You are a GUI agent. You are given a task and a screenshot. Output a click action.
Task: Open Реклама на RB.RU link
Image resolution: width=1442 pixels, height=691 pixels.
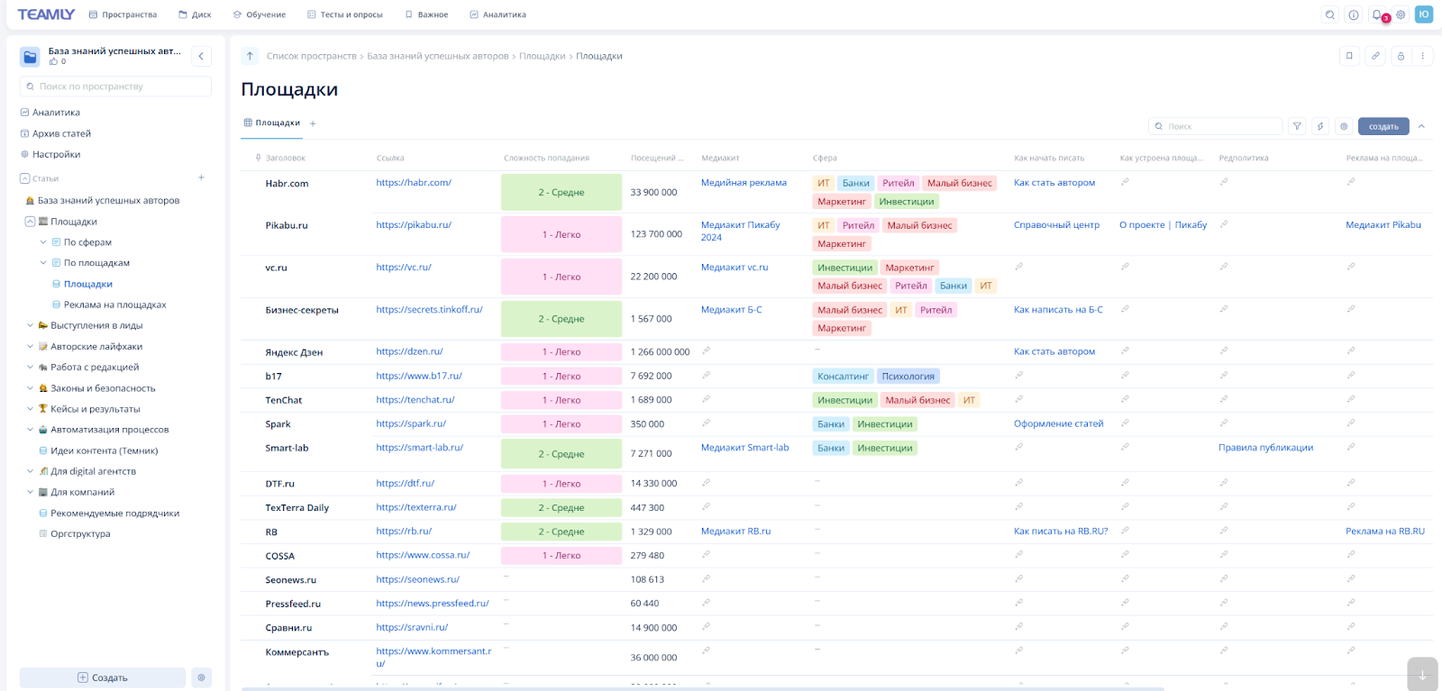point(1385,531)
